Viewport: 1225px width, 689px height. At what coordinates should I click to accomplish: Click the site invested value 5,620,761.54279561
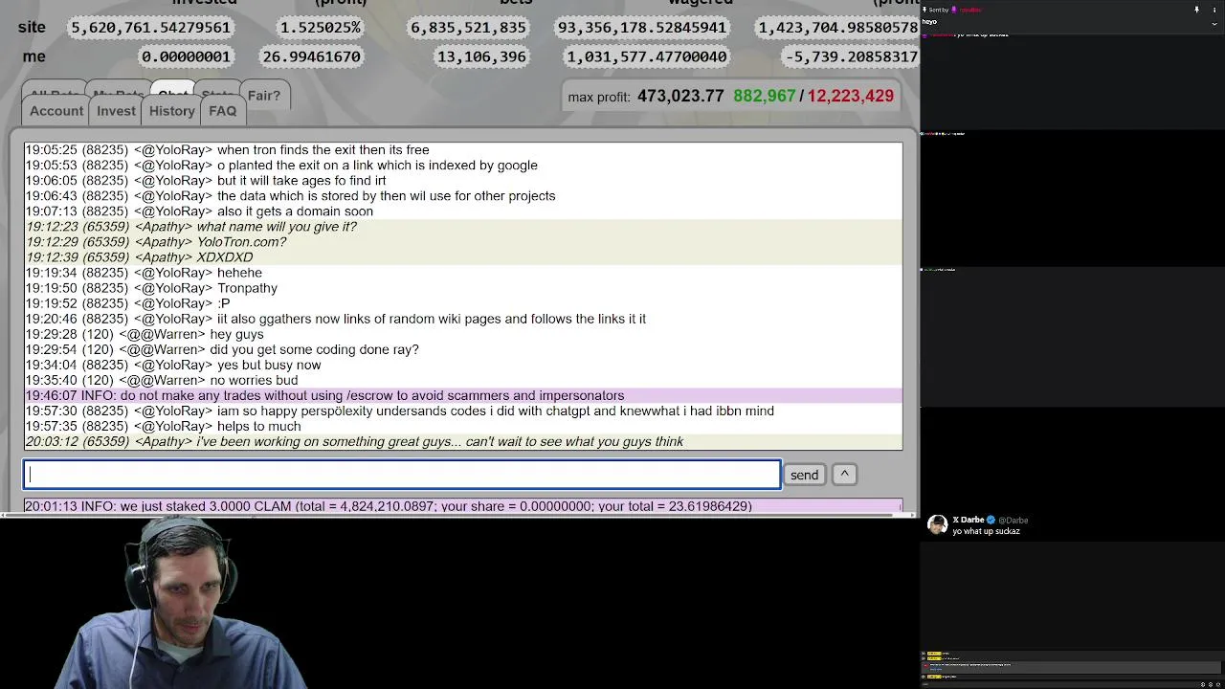(x=150, y=27)
